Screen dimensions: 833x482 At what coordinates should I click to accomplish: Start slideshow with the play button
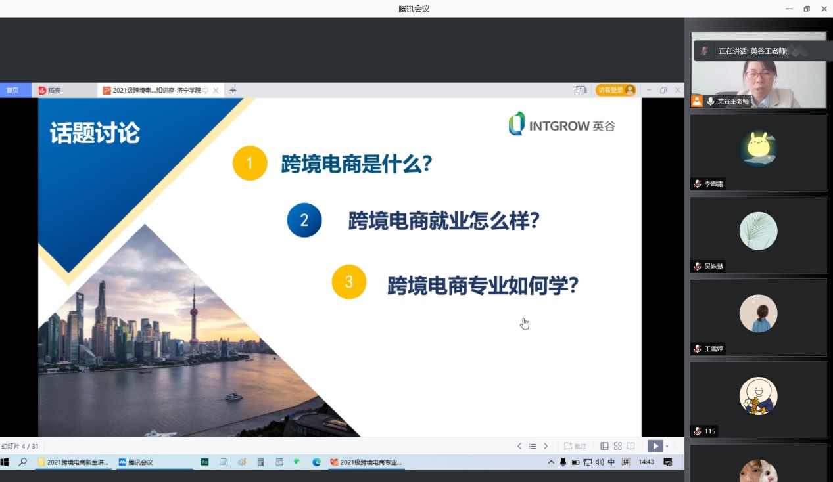(655, 446)
